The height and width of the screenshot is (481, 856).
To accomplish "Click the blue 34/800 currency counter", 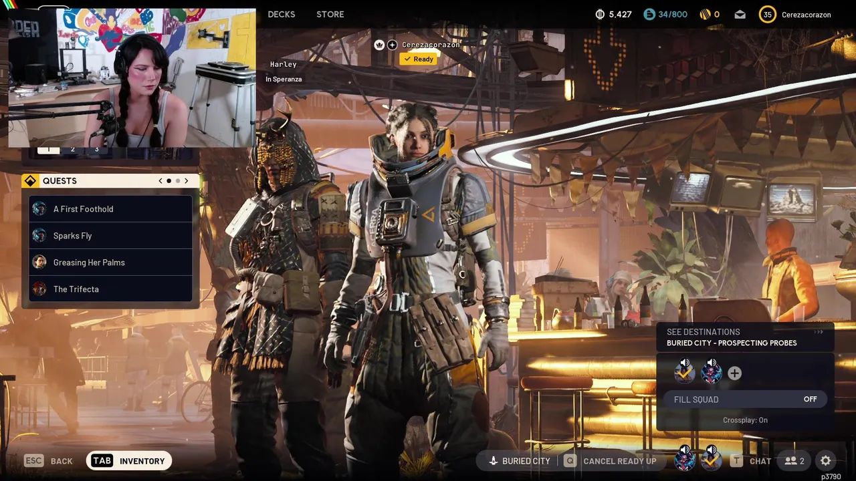I will [x=665, y=14].
